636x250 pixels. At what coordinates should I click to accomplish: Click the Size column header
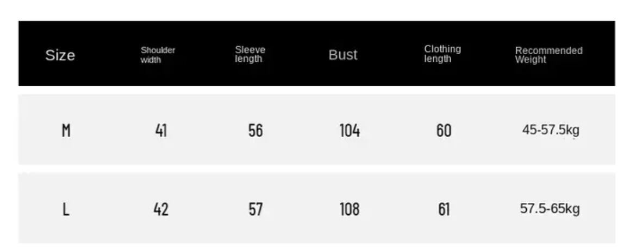click(60, 55)
